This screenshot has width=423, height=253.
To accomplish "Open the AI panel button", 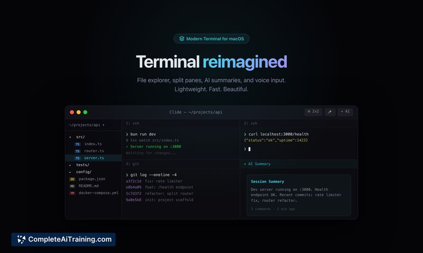I will (x=345, y=112).
